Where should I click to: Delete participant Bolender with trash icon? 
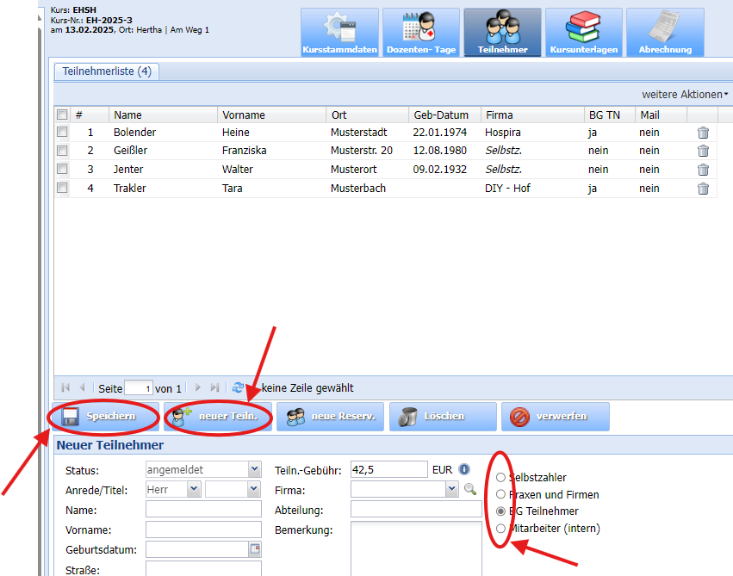(703, 133)
